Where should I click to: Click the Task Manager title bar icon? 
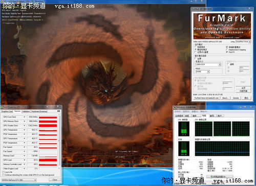(x=175, y=108)
